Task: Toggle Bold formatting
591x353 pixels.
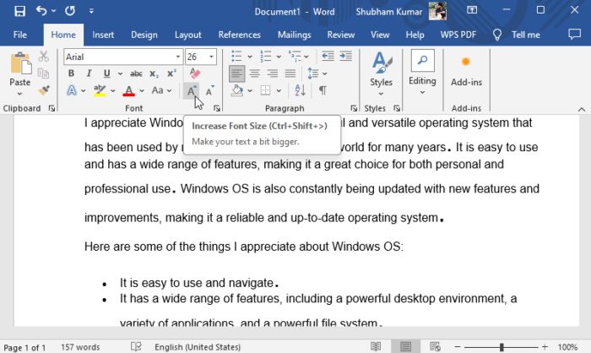Action: (71, 73)
